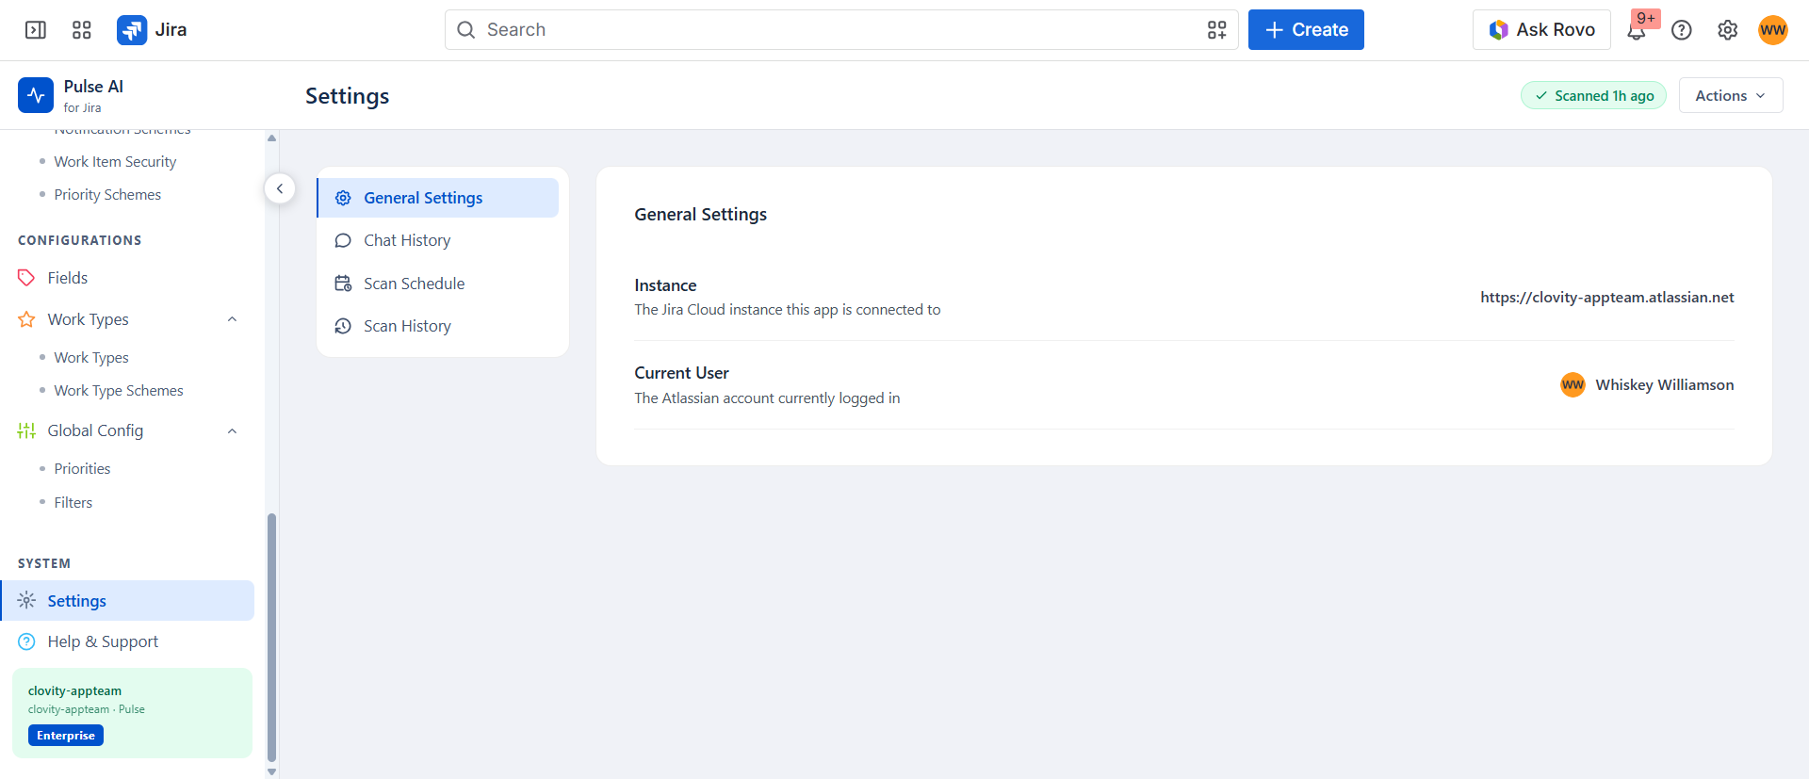This screenshot has width=1809, height=779.
Task: Open the search apps filter icon
Action: pos(1217,30)
